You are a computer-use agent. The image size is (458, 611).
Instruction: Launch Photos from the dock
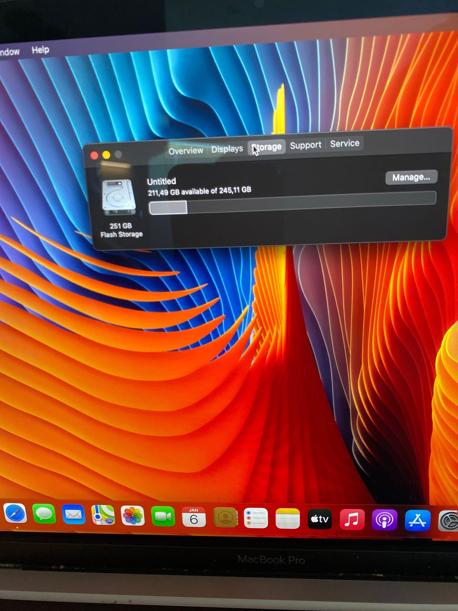(x=133, y=516)
